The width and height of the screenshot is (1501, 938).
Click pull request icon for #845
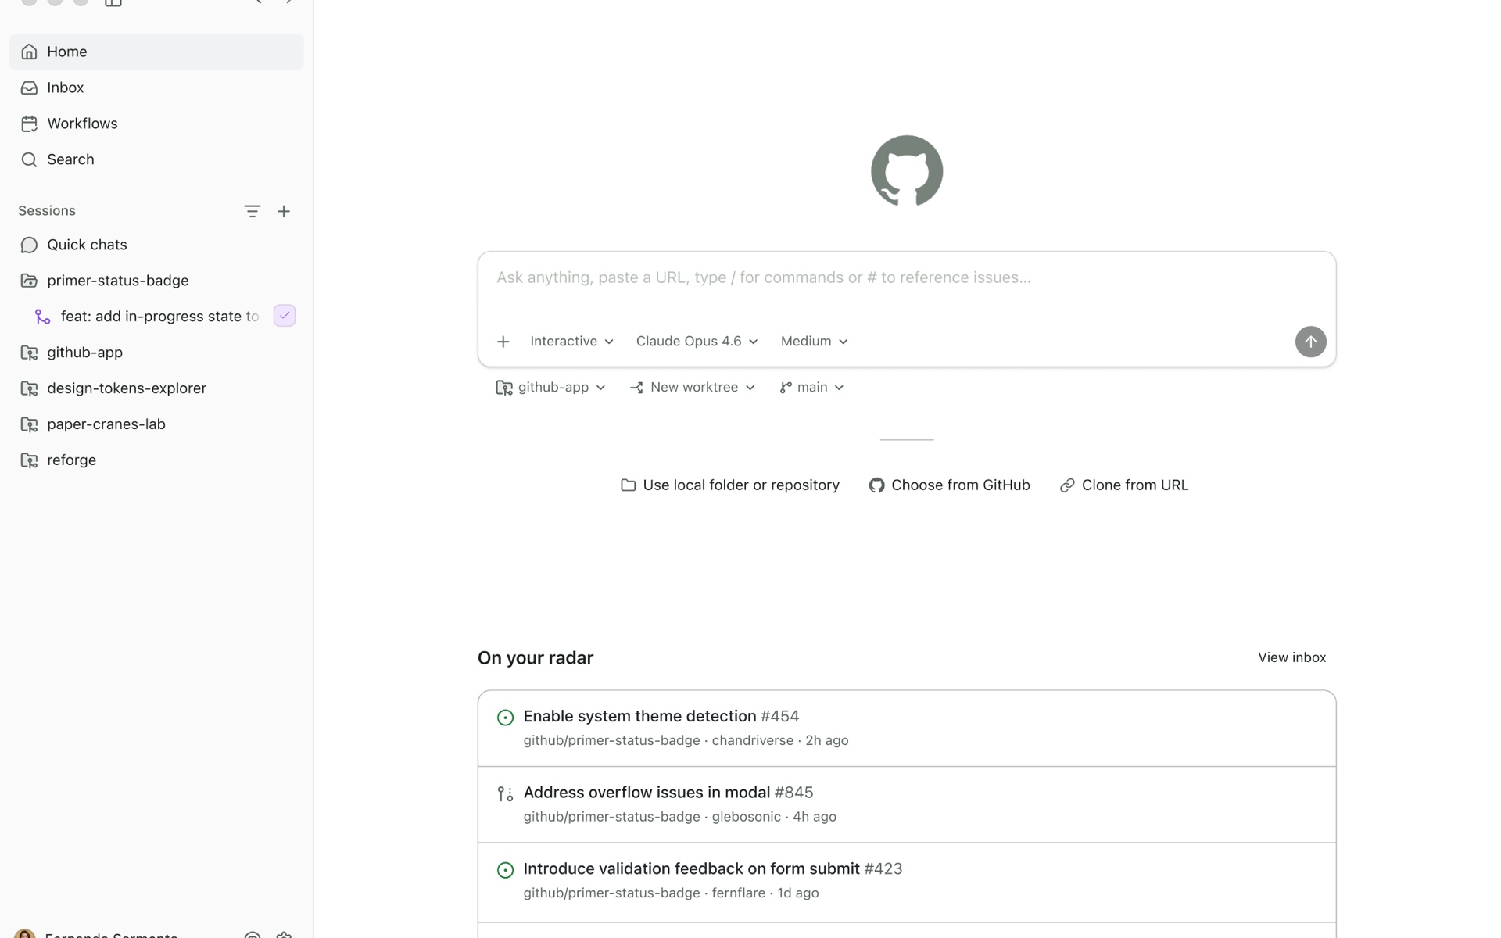tap(505, 794)
